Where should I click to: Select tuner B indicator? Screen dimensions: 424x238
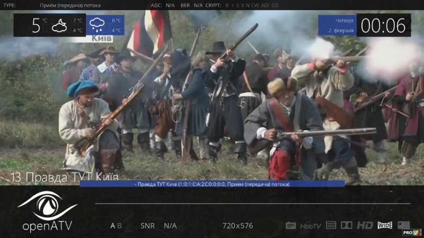[x=119, y=226]
